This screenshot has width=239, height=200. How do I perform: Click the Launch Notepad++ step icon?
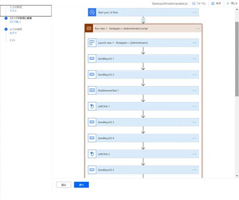[92, 43]
